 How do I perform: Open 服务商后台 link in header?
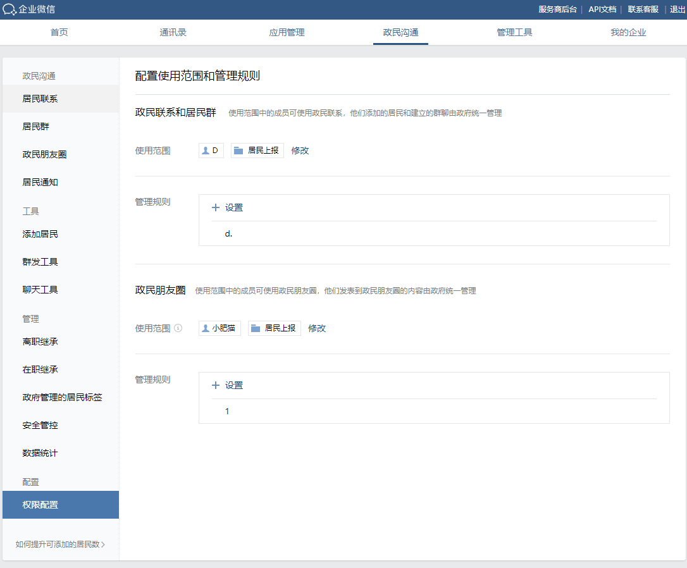557,9
